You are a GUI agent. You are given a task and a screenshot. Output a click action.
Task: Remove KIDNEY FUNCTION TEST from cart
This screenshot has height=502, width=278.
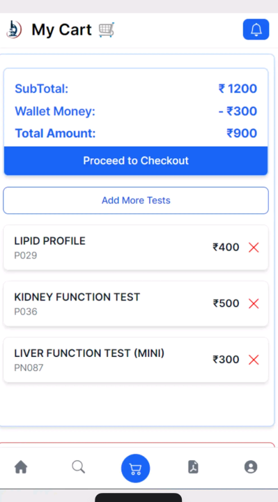(x=254, y=303)
